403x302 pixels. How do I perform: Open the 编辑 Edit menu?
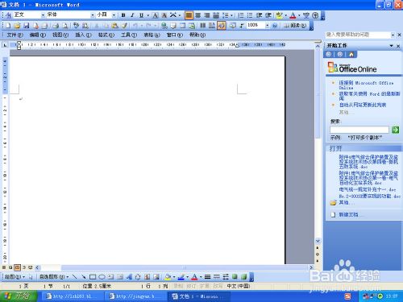38,35
